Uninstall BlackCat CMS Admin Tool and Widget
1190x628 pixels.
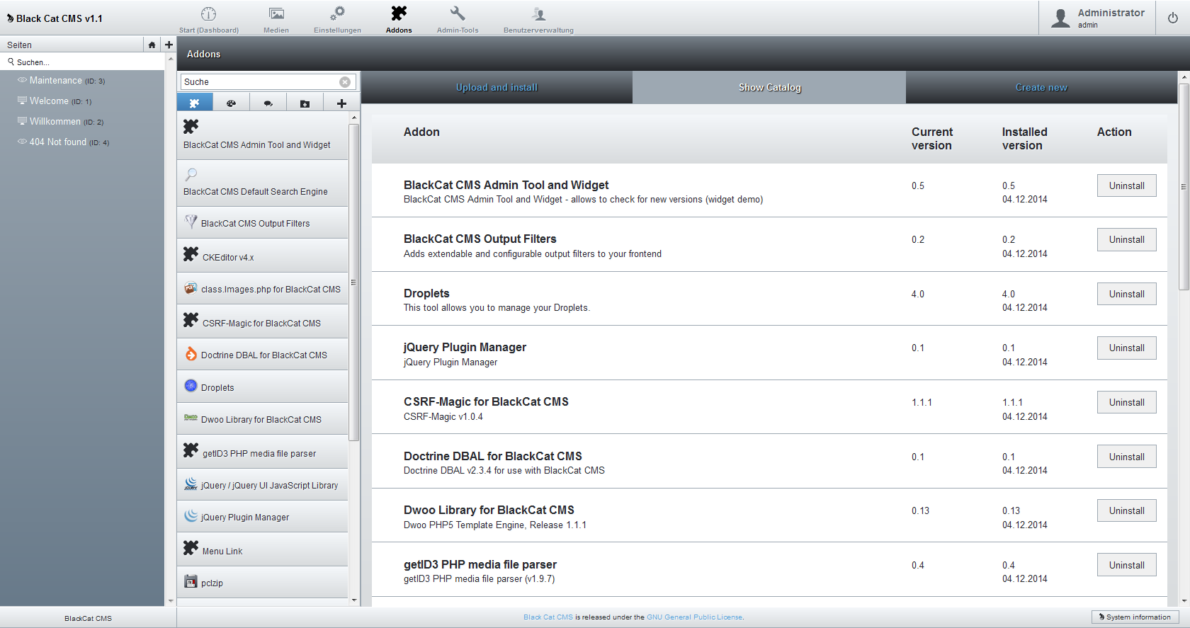click(x=1126, y=185)
